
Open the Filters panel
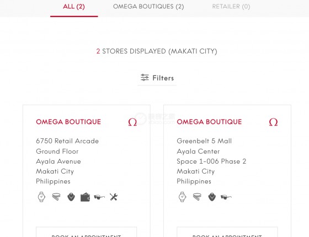point(157,78)
